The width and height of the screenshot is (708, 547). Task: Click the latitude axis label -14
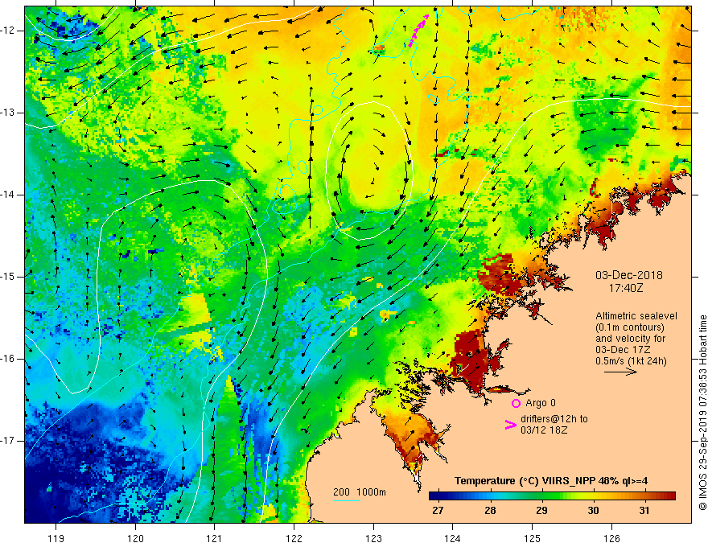[x=9, y=195]
